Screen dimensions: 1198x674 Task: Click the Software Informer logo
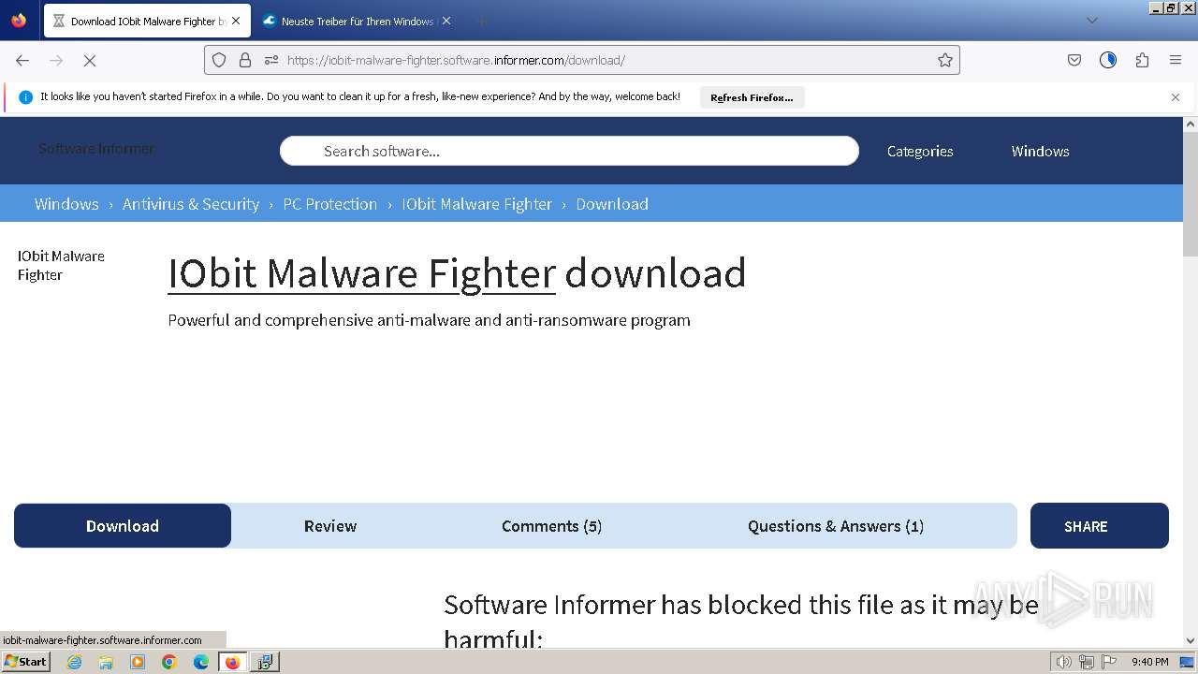coord(96,149)
